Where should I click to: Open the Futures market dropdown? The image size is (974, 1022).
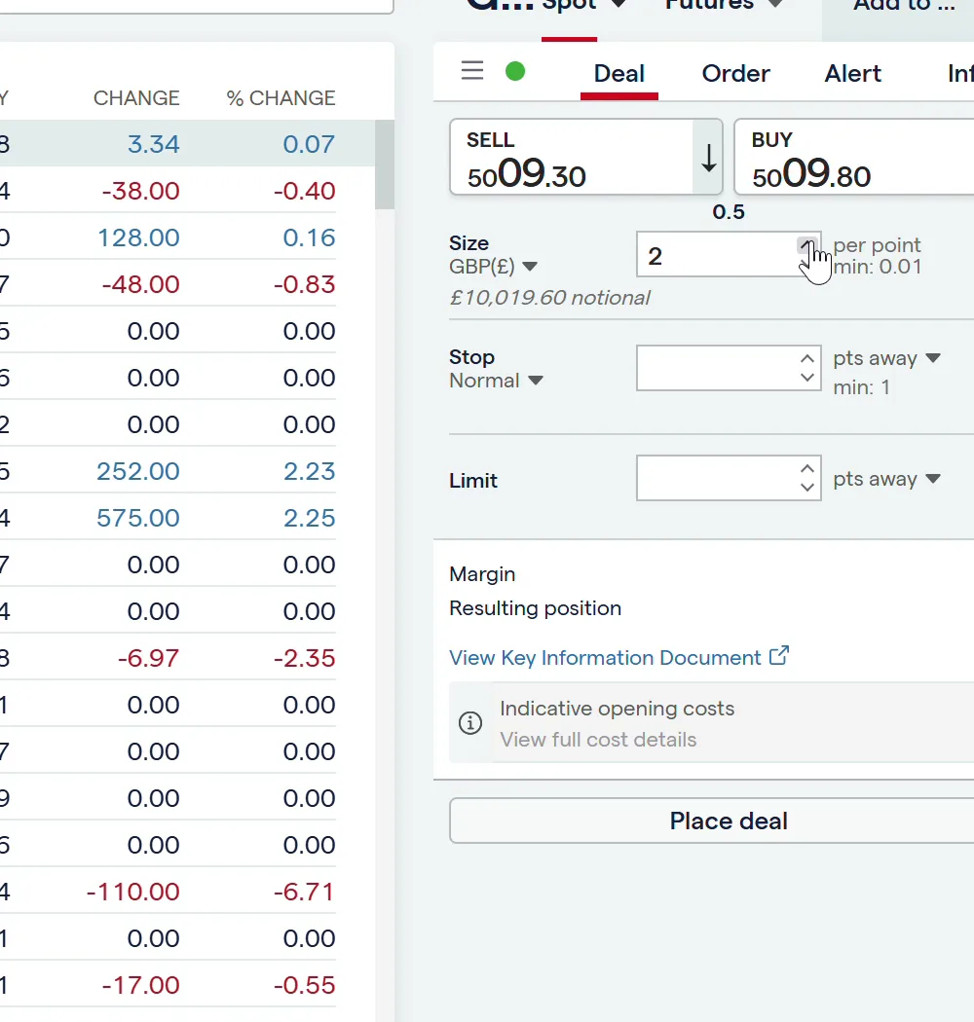(x=724, y=5)
